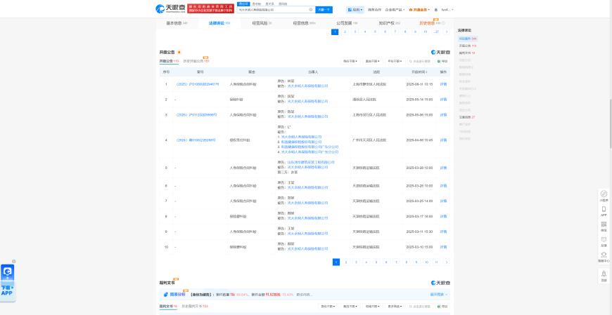Click next-page arrow in the bottom pagination

(447, 262)
